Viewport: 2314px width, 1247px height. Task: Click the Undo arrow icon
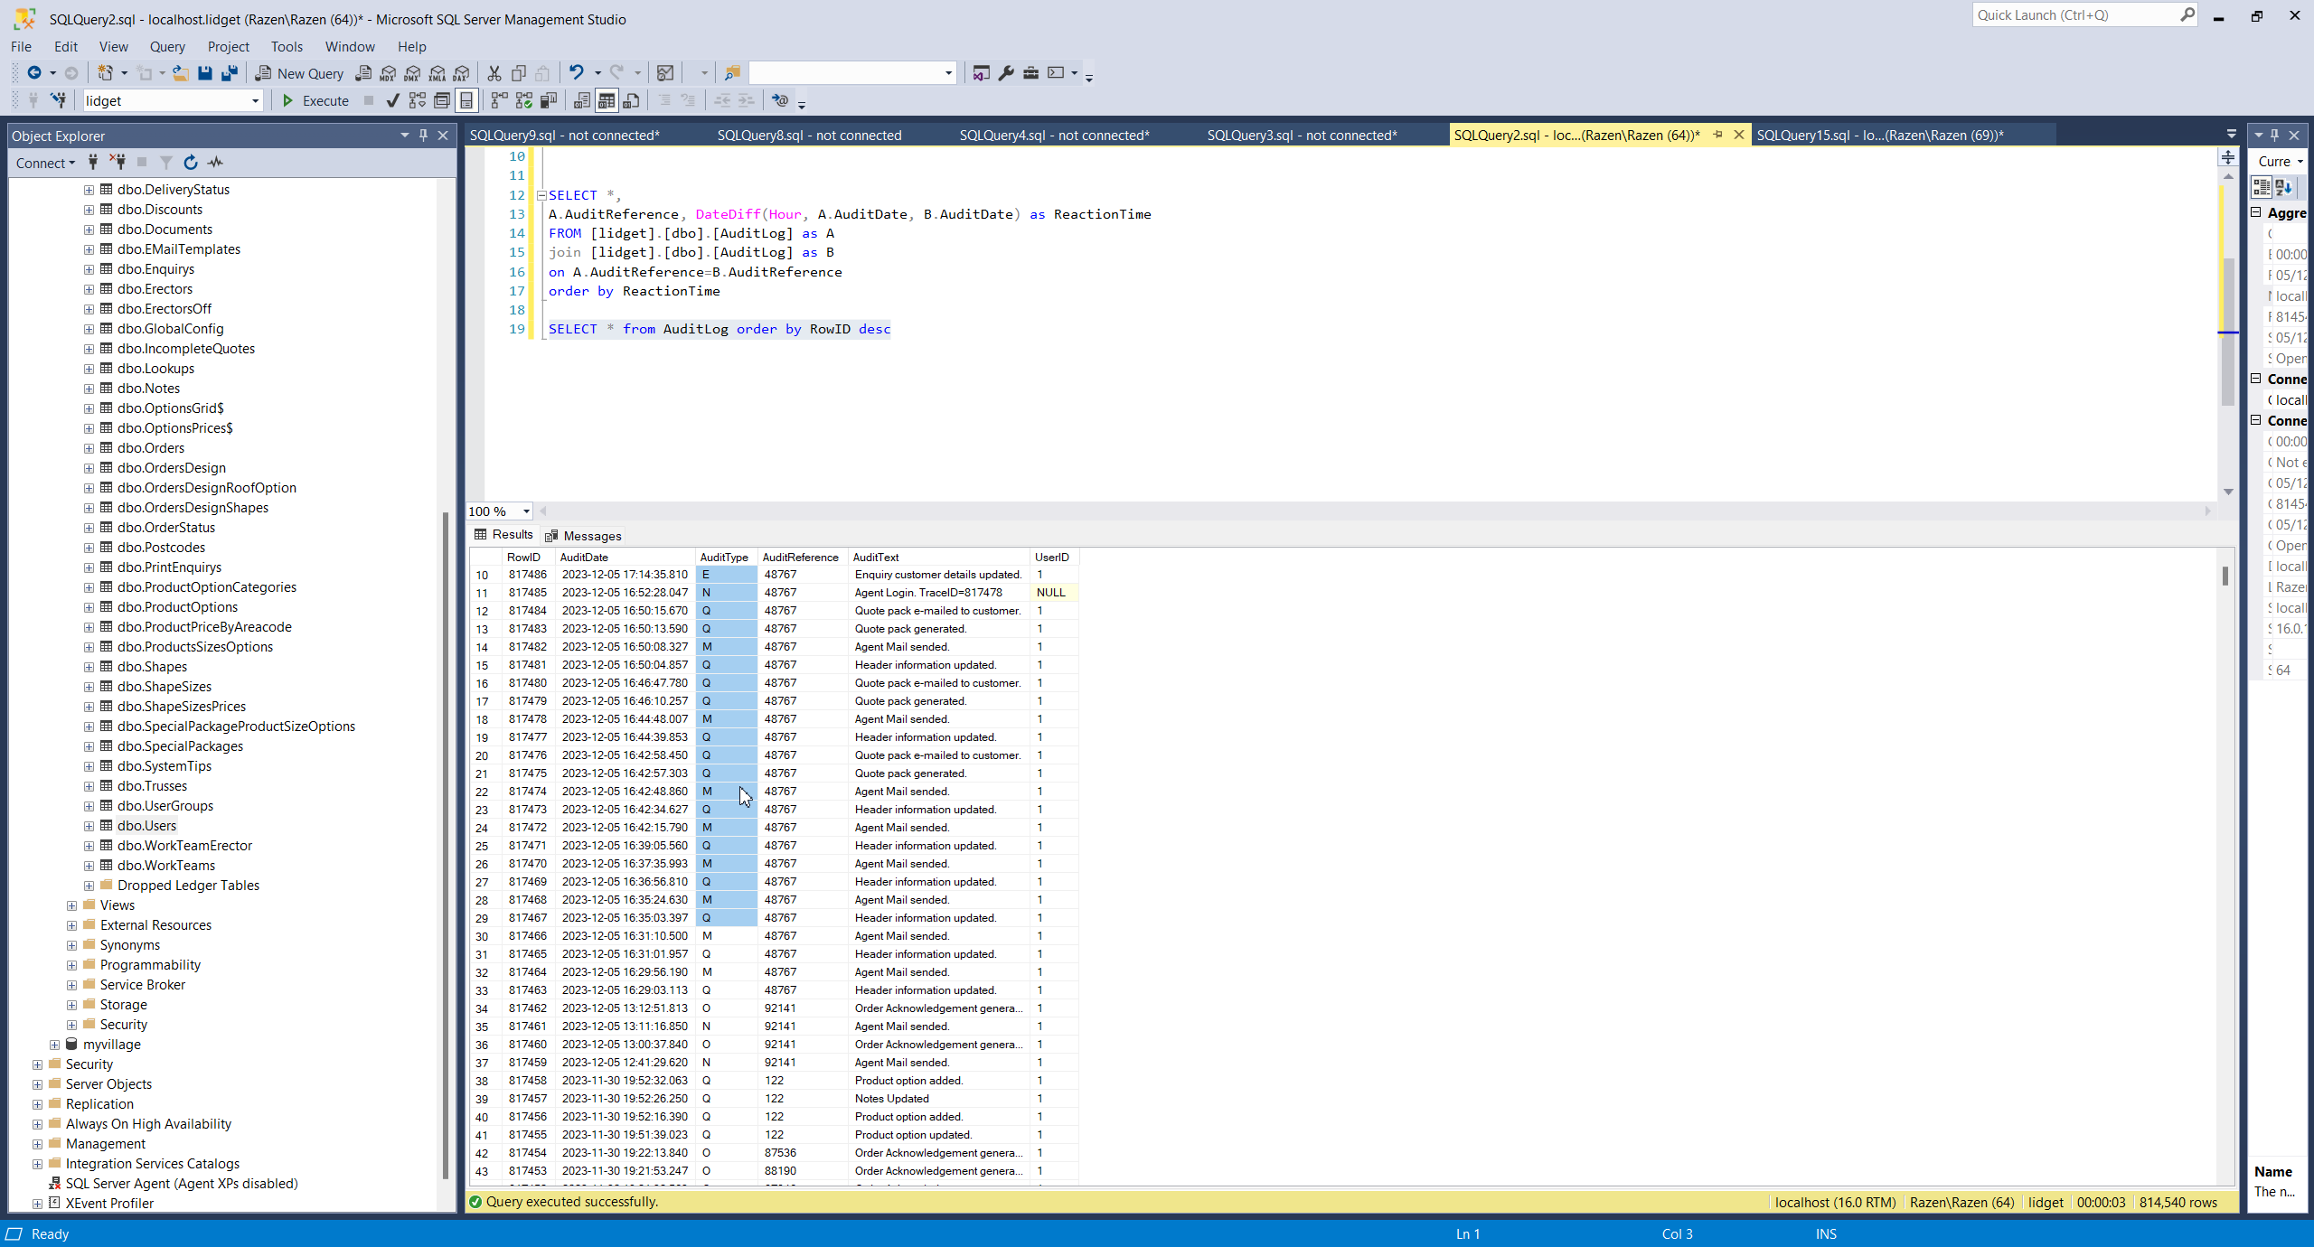(x=576, y=73)
